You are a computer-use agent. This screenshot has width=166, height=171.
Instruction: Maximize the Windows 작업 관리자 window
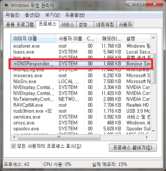click(x=141, y=4)
